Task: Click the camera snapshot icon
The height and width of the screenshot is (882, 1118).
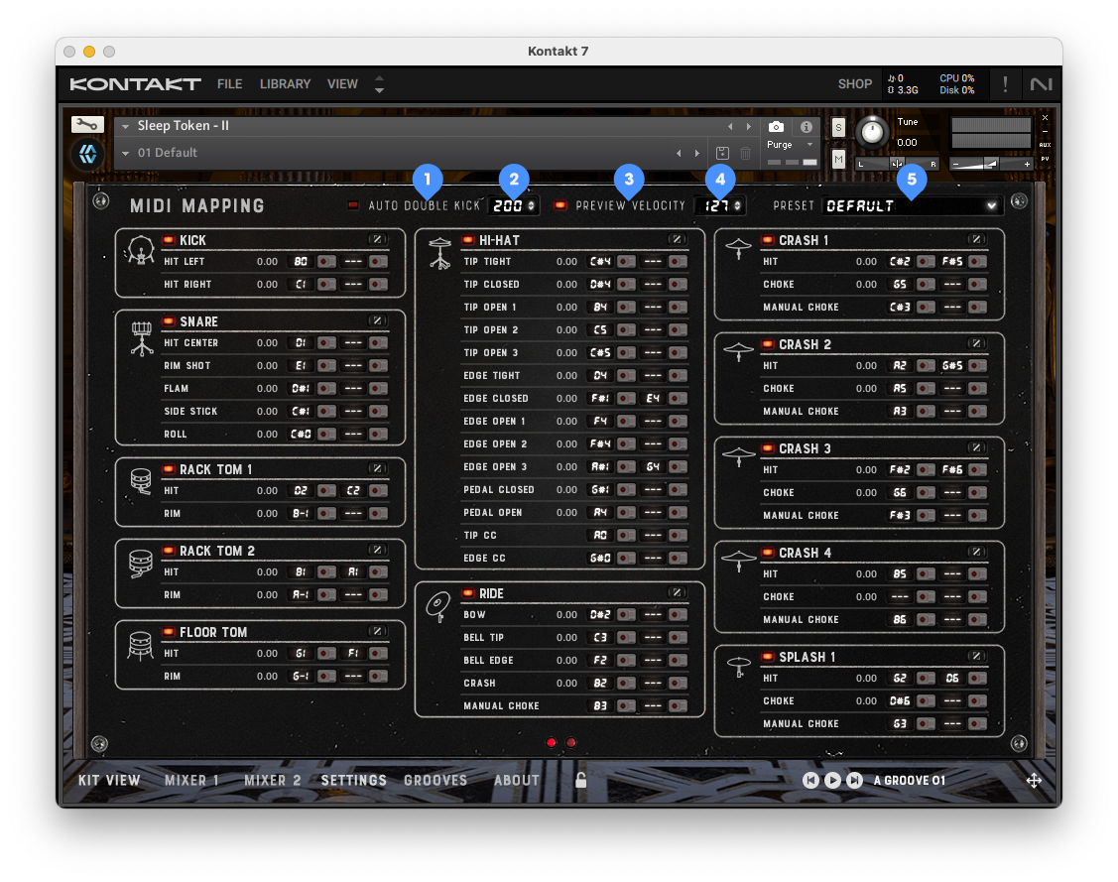Action: pos(777,127)
